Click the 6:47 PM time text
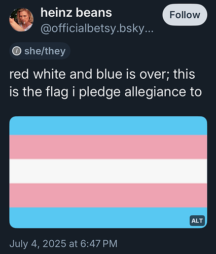The image size is (216, 254). pyautogui.click(x=99, y=244)
